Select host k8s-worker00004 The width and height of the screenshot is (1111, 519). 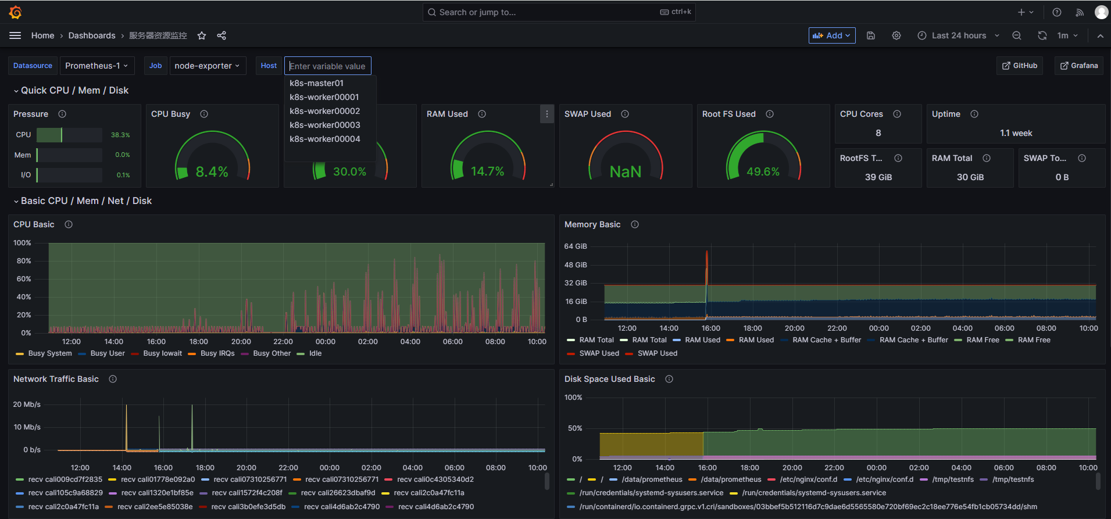(x=330, y=139)
